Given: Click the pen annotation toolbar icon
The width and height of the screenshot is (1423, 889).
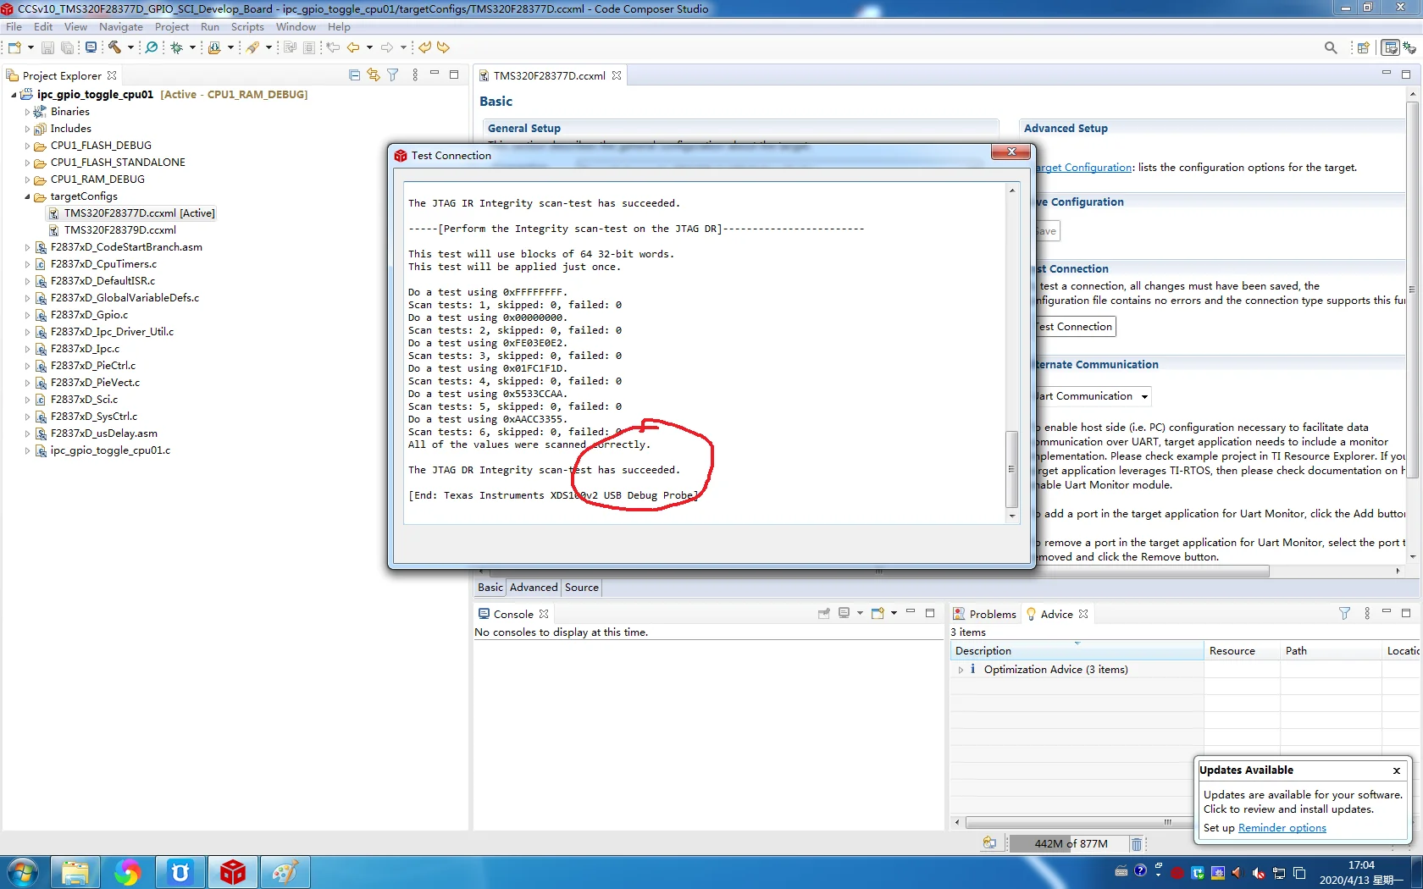Looking at the screenshot, I should click(x=252, y=47).
